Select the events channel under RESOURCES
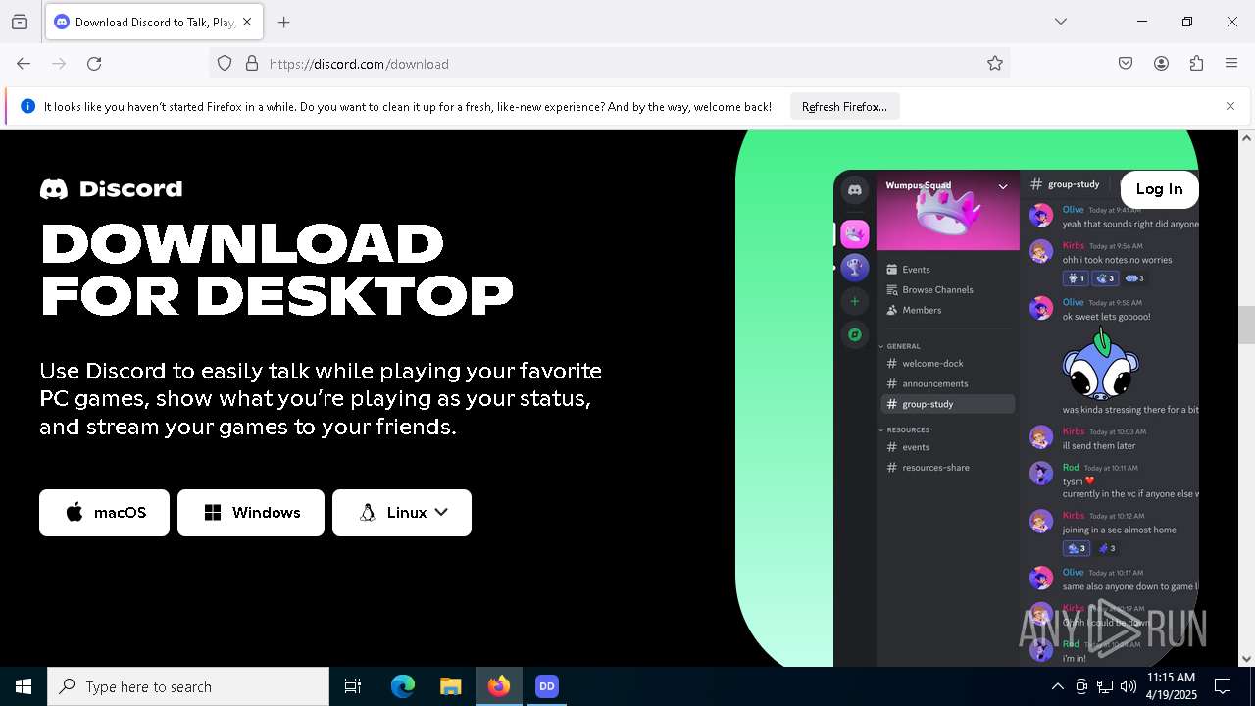This screenshot has width=1255, height=706. (x=908, y=447)
